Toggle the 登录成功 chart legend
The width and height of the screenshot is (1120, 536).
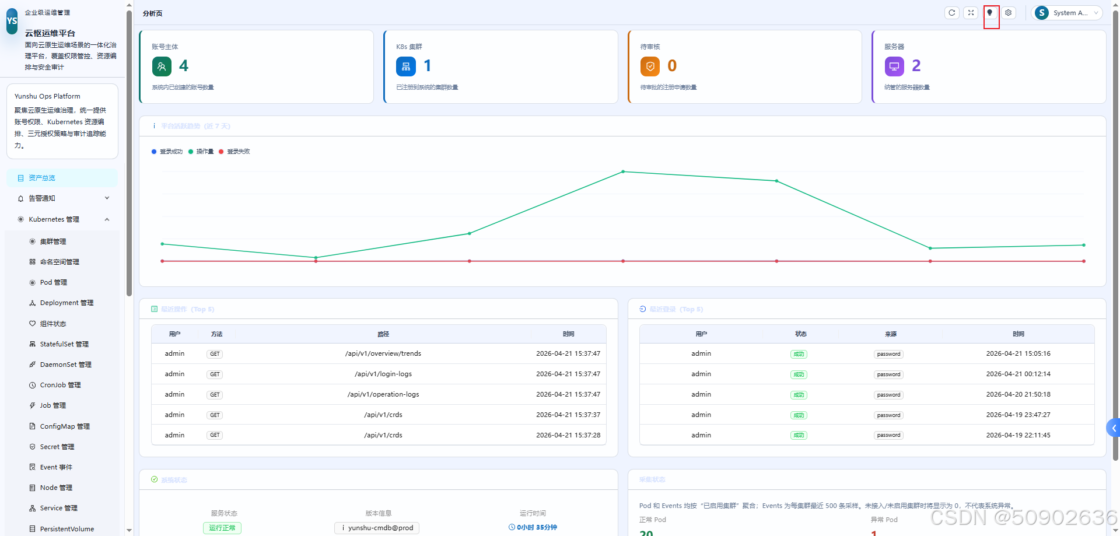(x=167, y=152)
